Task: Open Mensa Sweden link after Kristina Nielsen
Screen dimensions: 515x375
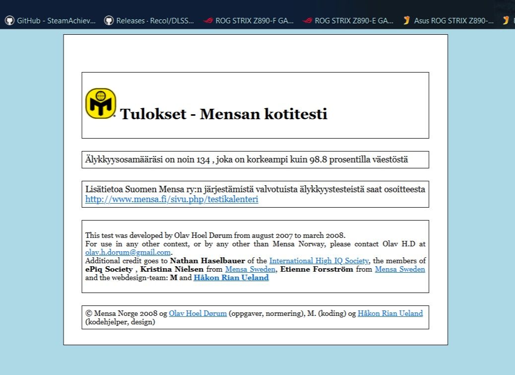Action: 250,269
